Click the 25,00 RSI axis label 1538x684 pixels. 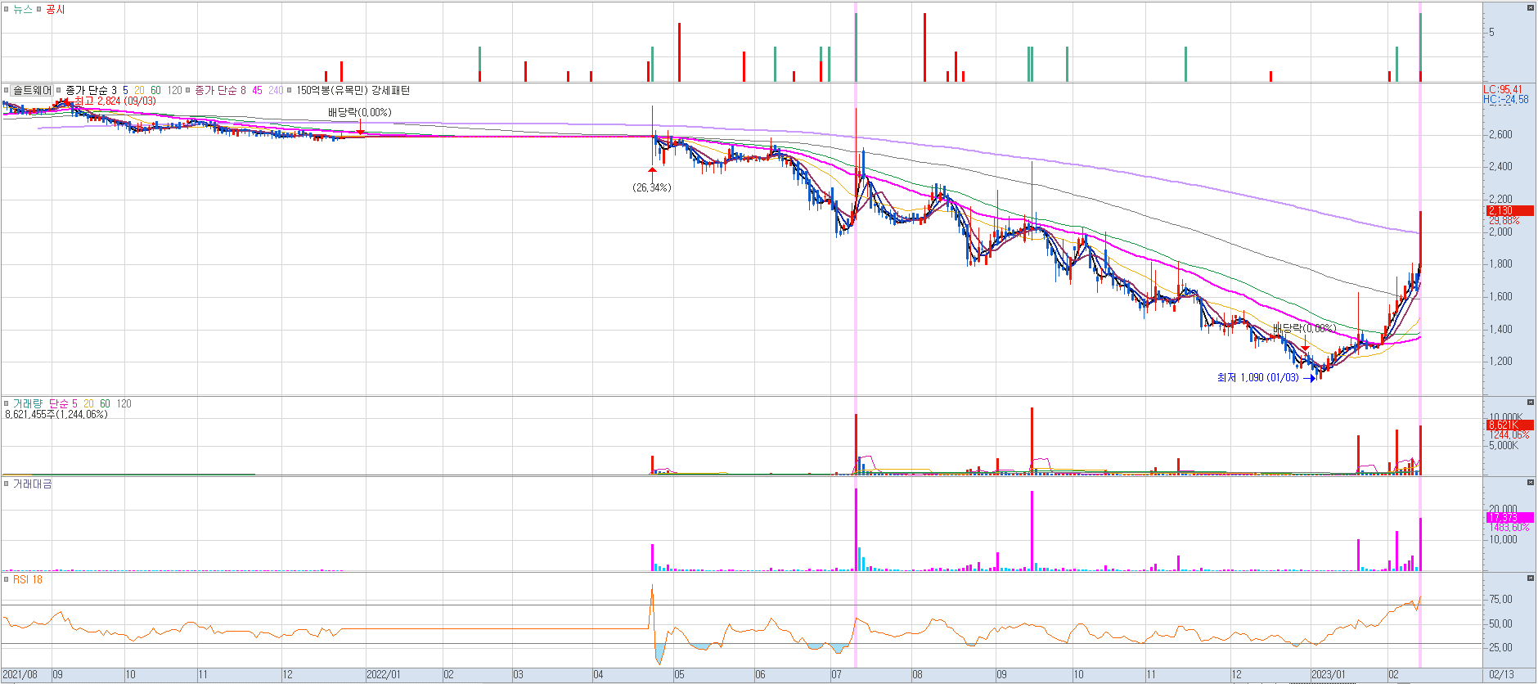[x=1500, y=647]
